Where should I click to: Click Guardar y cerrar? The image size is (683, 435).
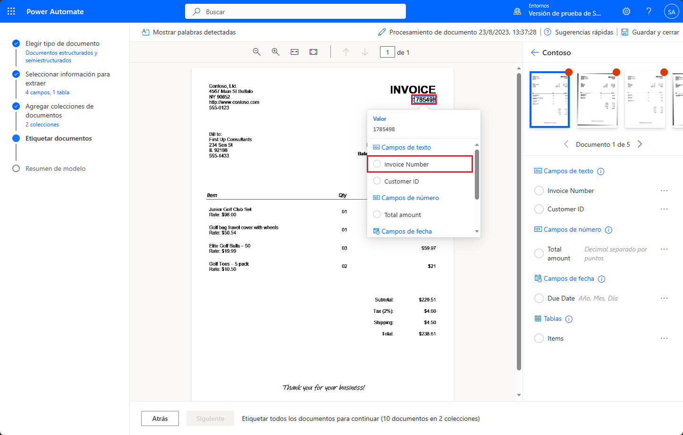650,32
